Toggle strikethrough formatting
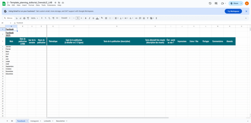 pyautogui.click(x=93, y=18)
